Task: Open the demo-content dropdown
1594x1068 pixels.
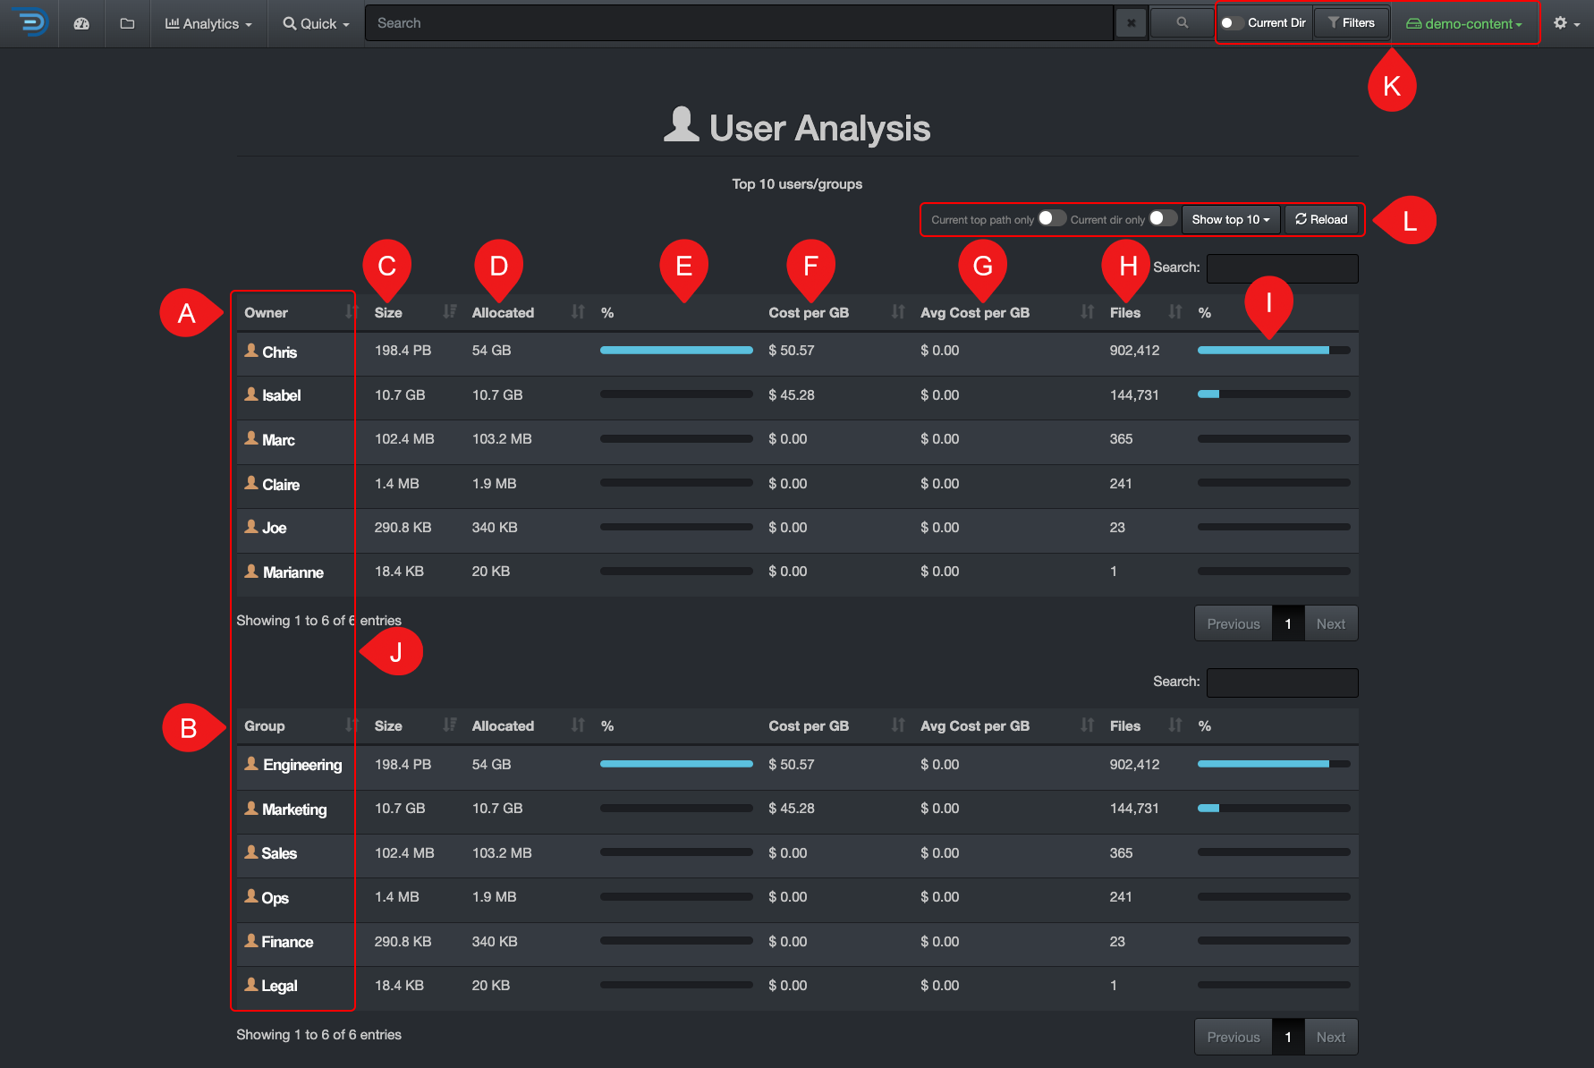Action: (x=1464, y=23)
